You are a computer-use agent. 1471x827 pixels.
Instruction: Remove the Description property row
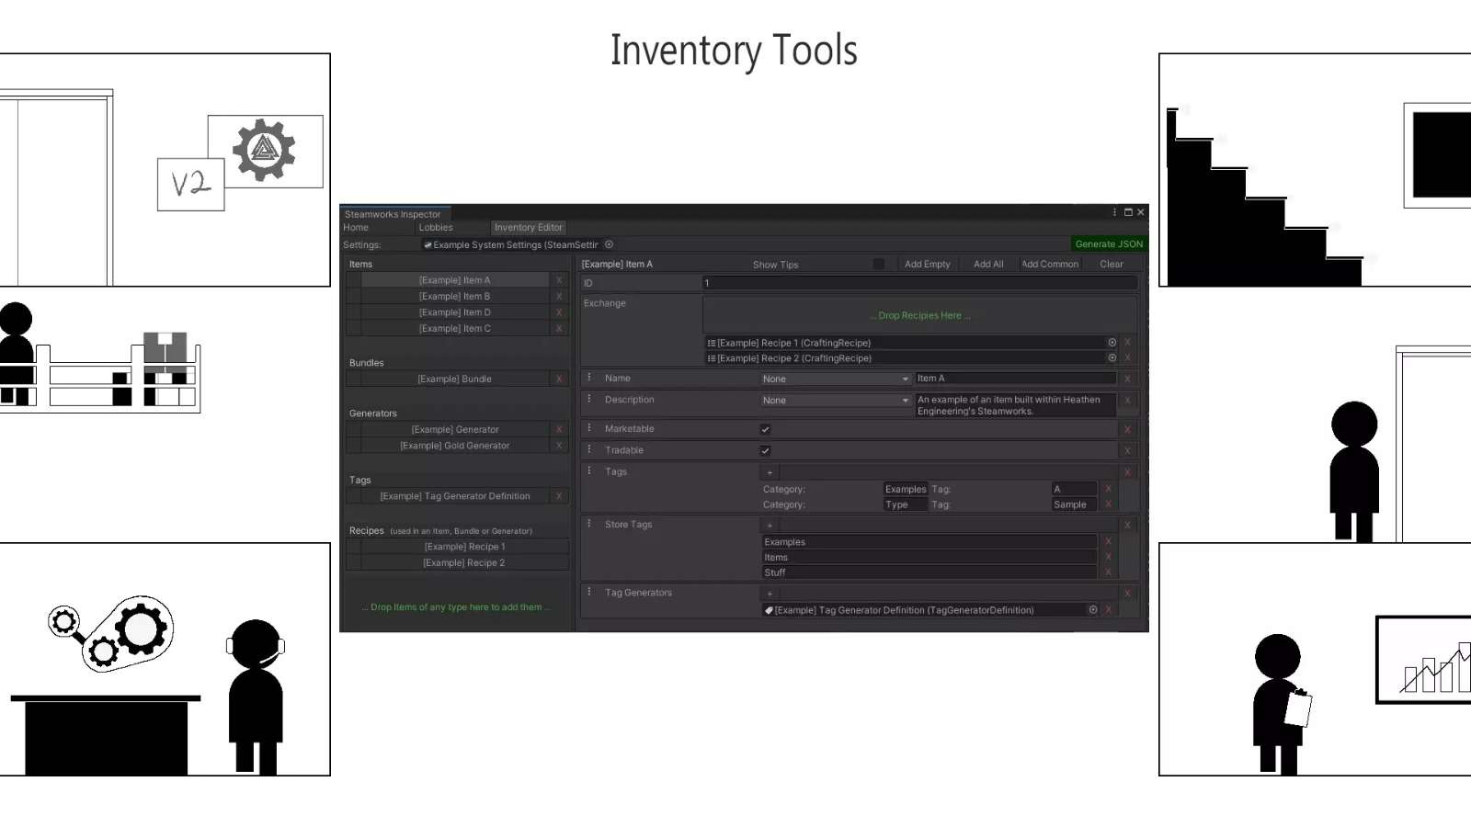tap(1128, 401)
